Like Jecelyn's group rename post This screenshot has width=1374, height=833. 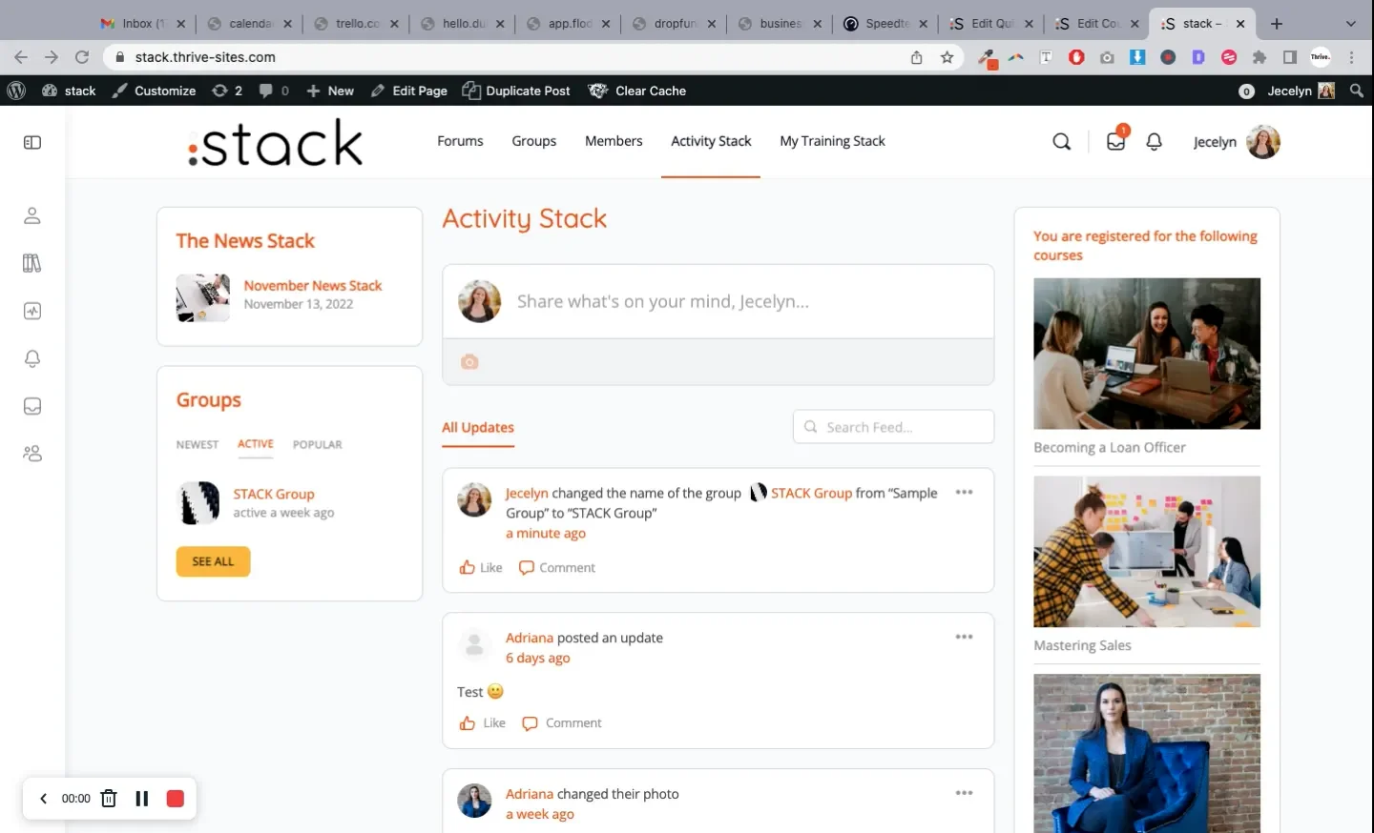(481, 568)
